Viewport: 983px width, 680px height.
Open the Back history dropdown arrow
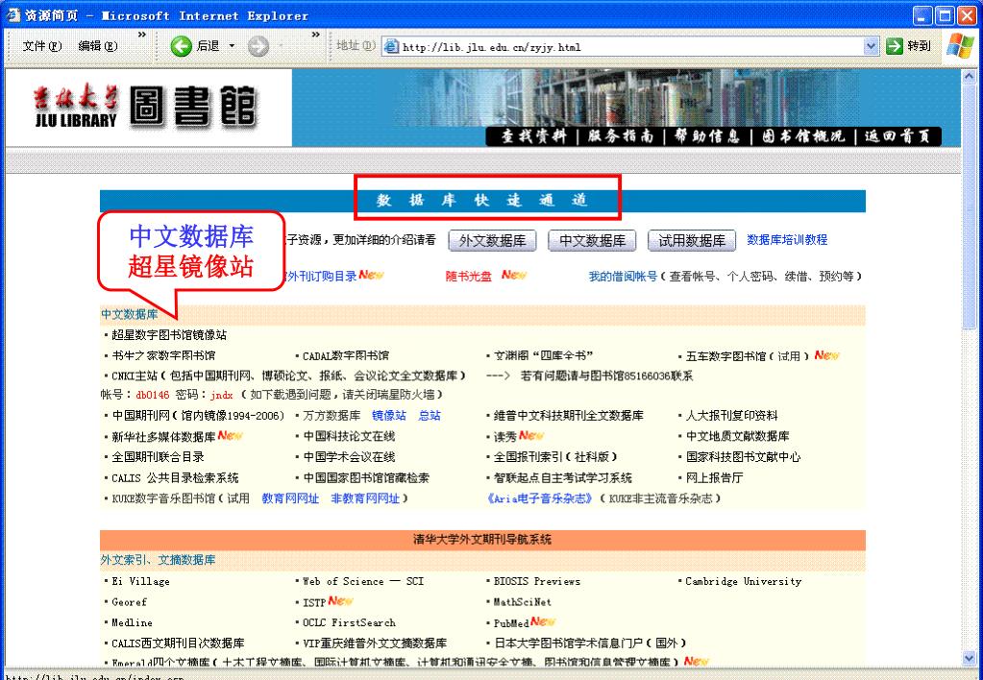coord(232,46)
